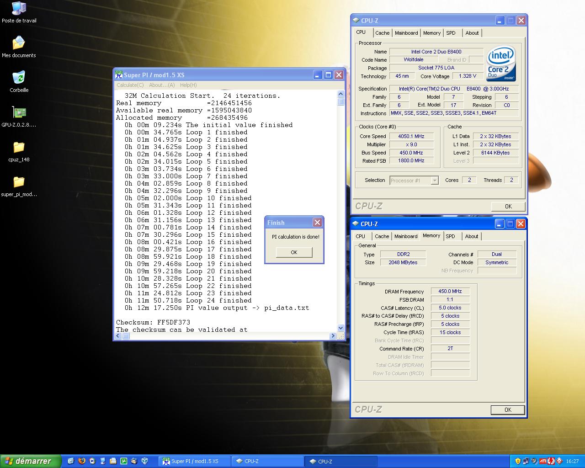Click the VirtualBox cube quick launch icon
This screenshot has width=585, height=468.
(x=145, y=461)
